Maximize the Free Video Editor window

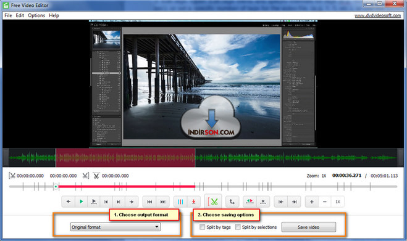coord(380,4)
